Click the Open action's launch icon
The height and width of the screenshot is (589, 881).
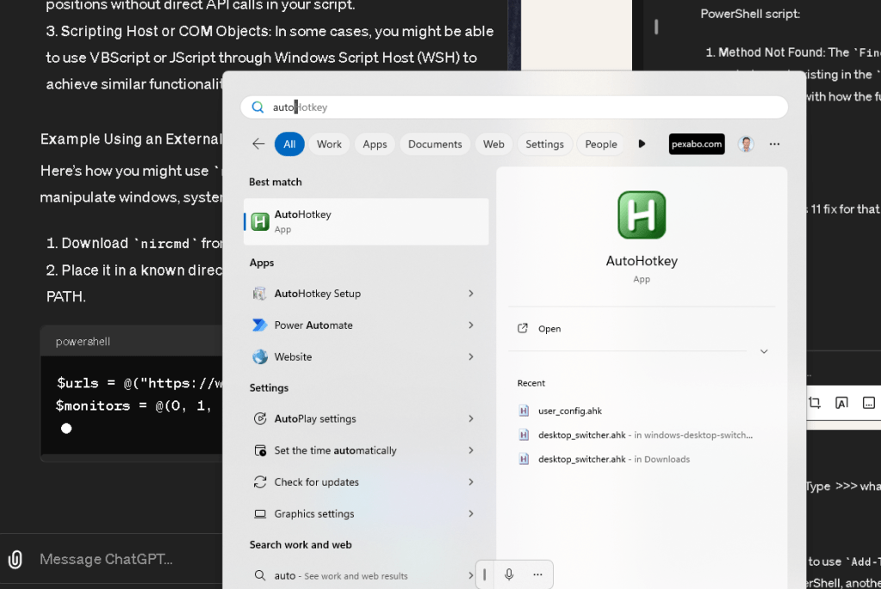pyautogui.click(x=523, y=328)
